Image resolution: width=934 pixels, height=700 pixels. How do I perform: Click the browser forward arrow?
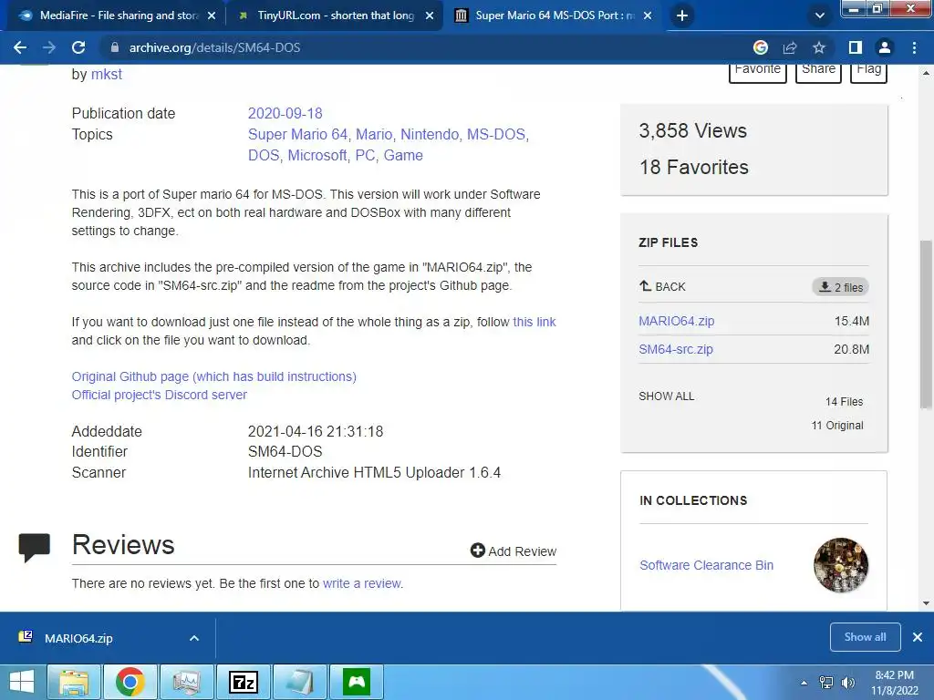click(x=49, y=47)
